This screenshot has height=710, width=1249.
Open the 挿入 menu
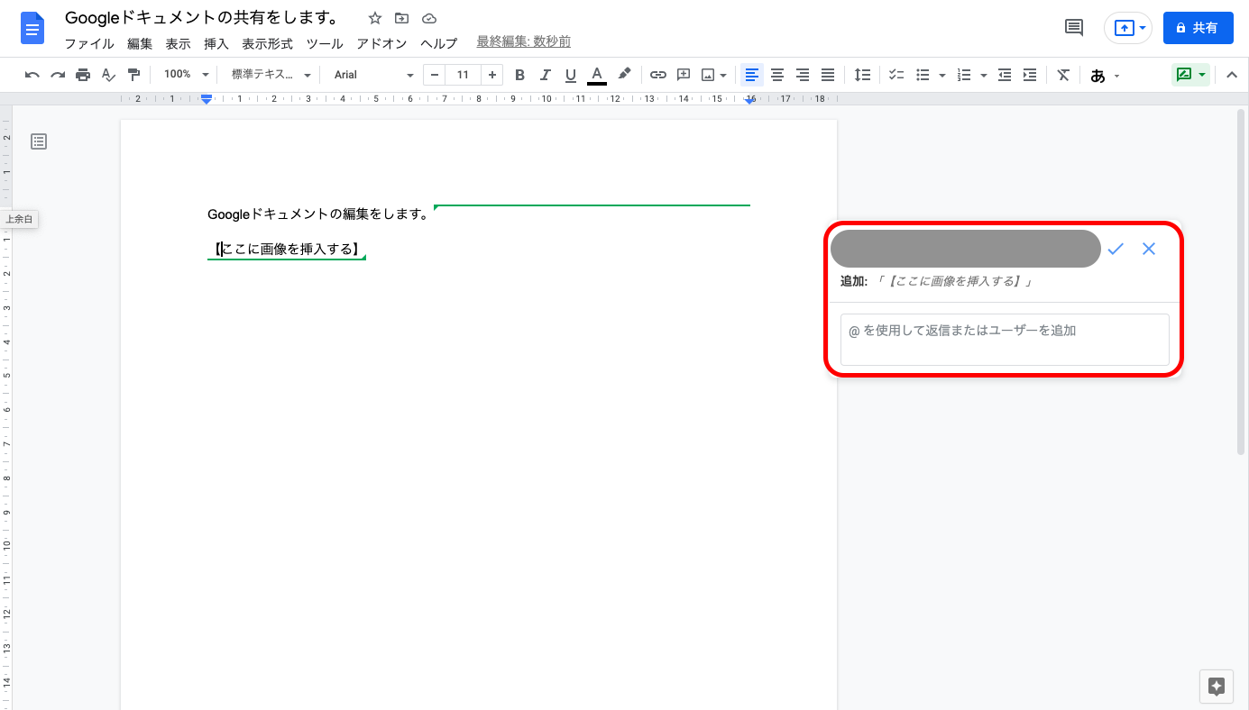coord(216,43)
